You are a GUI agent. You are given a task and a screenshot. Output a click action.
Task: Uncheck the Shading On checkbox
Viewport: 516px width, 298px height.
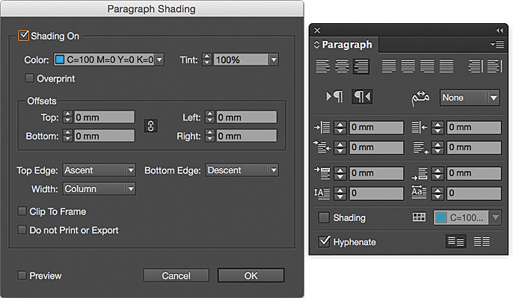pyautogui.click(x=23, y=36)
